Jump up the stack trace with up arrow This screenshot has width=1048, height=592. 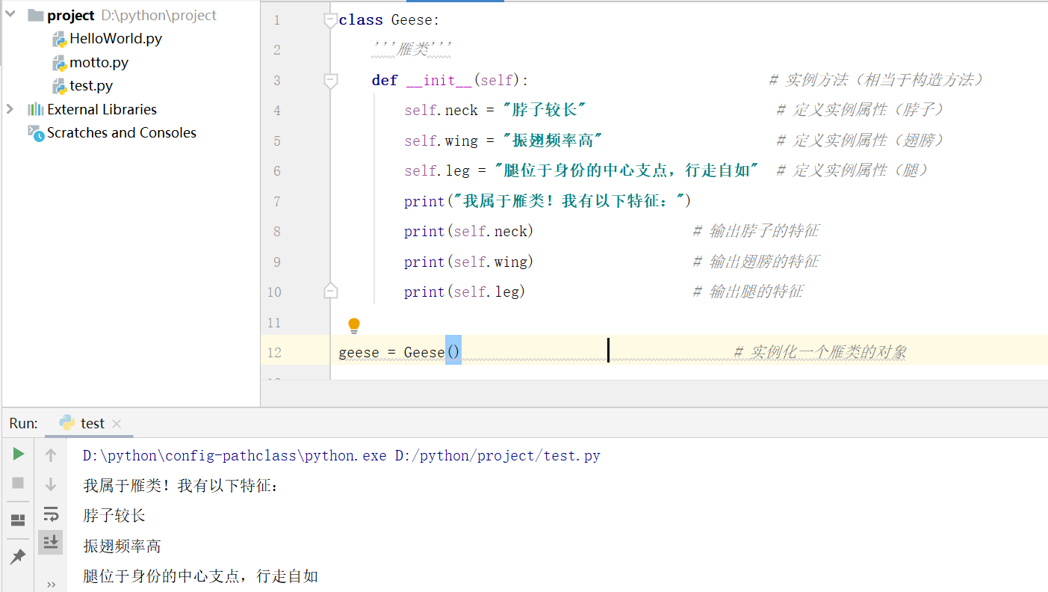click(x=51, y=454)
